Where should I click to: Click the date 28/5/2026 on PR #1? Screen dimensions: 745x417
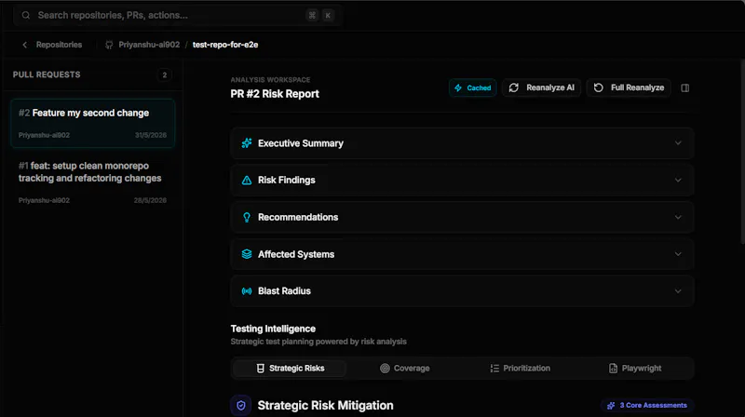tap(150, 200)
